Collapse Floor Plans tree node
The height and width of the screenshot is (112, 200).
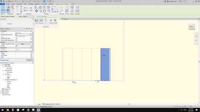pos(3,67)
